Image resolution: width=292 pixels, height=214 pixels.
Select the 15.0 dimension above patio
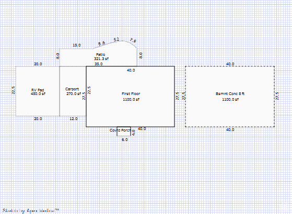(x=77, y=45)
